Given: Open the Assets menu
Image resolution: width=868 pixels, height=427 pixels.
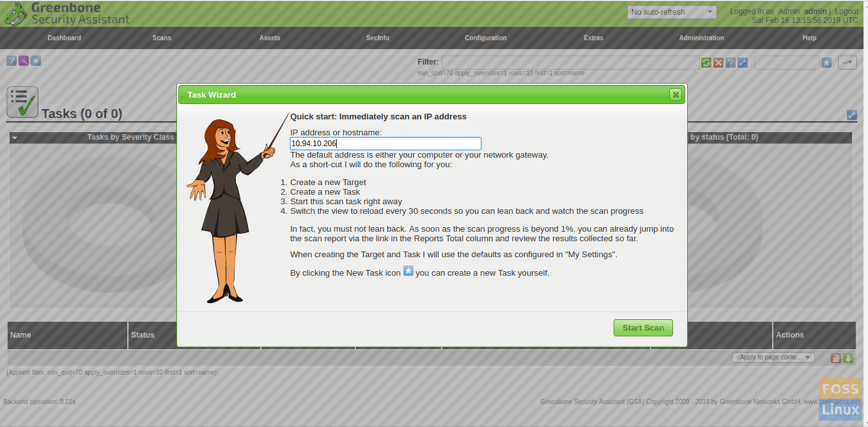Looking at the screenshot, I should pos(270,38).
